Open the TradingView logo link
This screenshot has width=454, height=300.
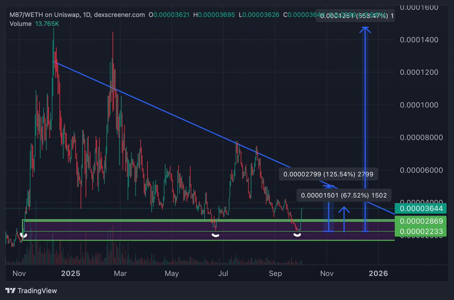31,291
